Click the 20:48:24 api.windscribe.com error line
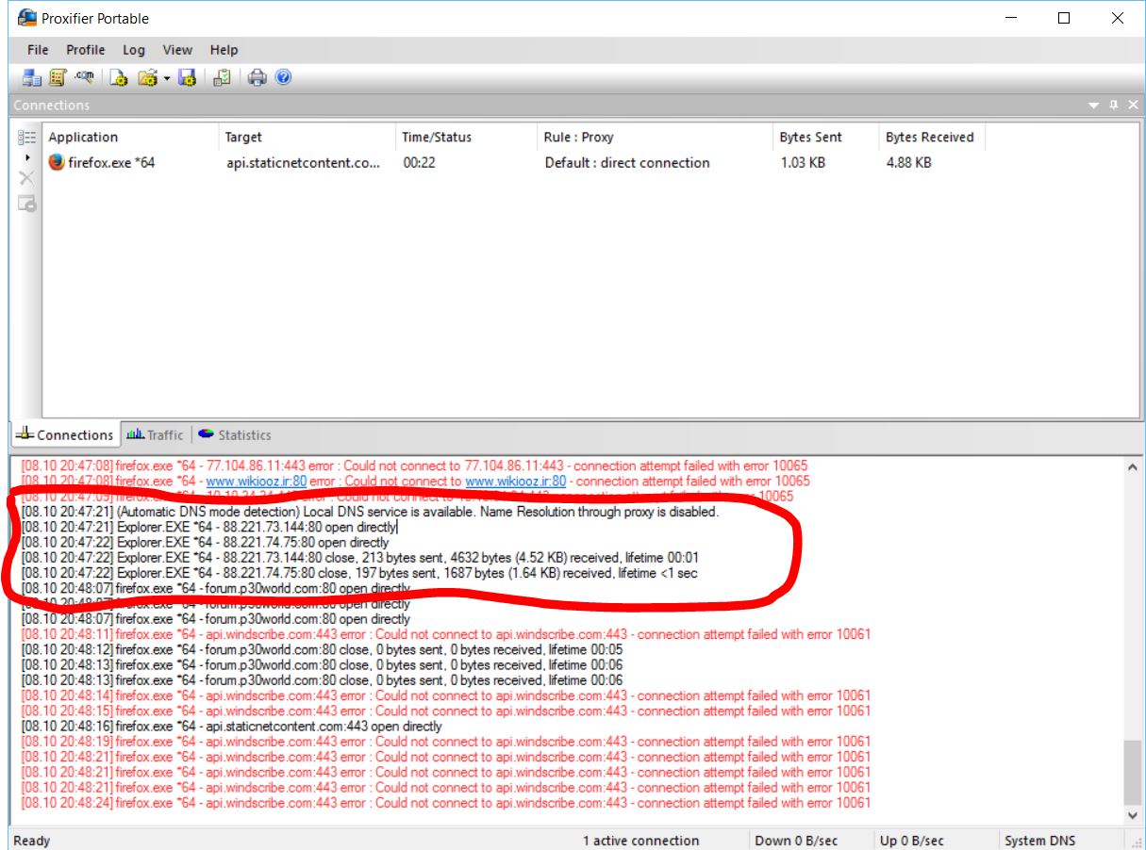Screen dimensions: 1146x850 (445, 803)
